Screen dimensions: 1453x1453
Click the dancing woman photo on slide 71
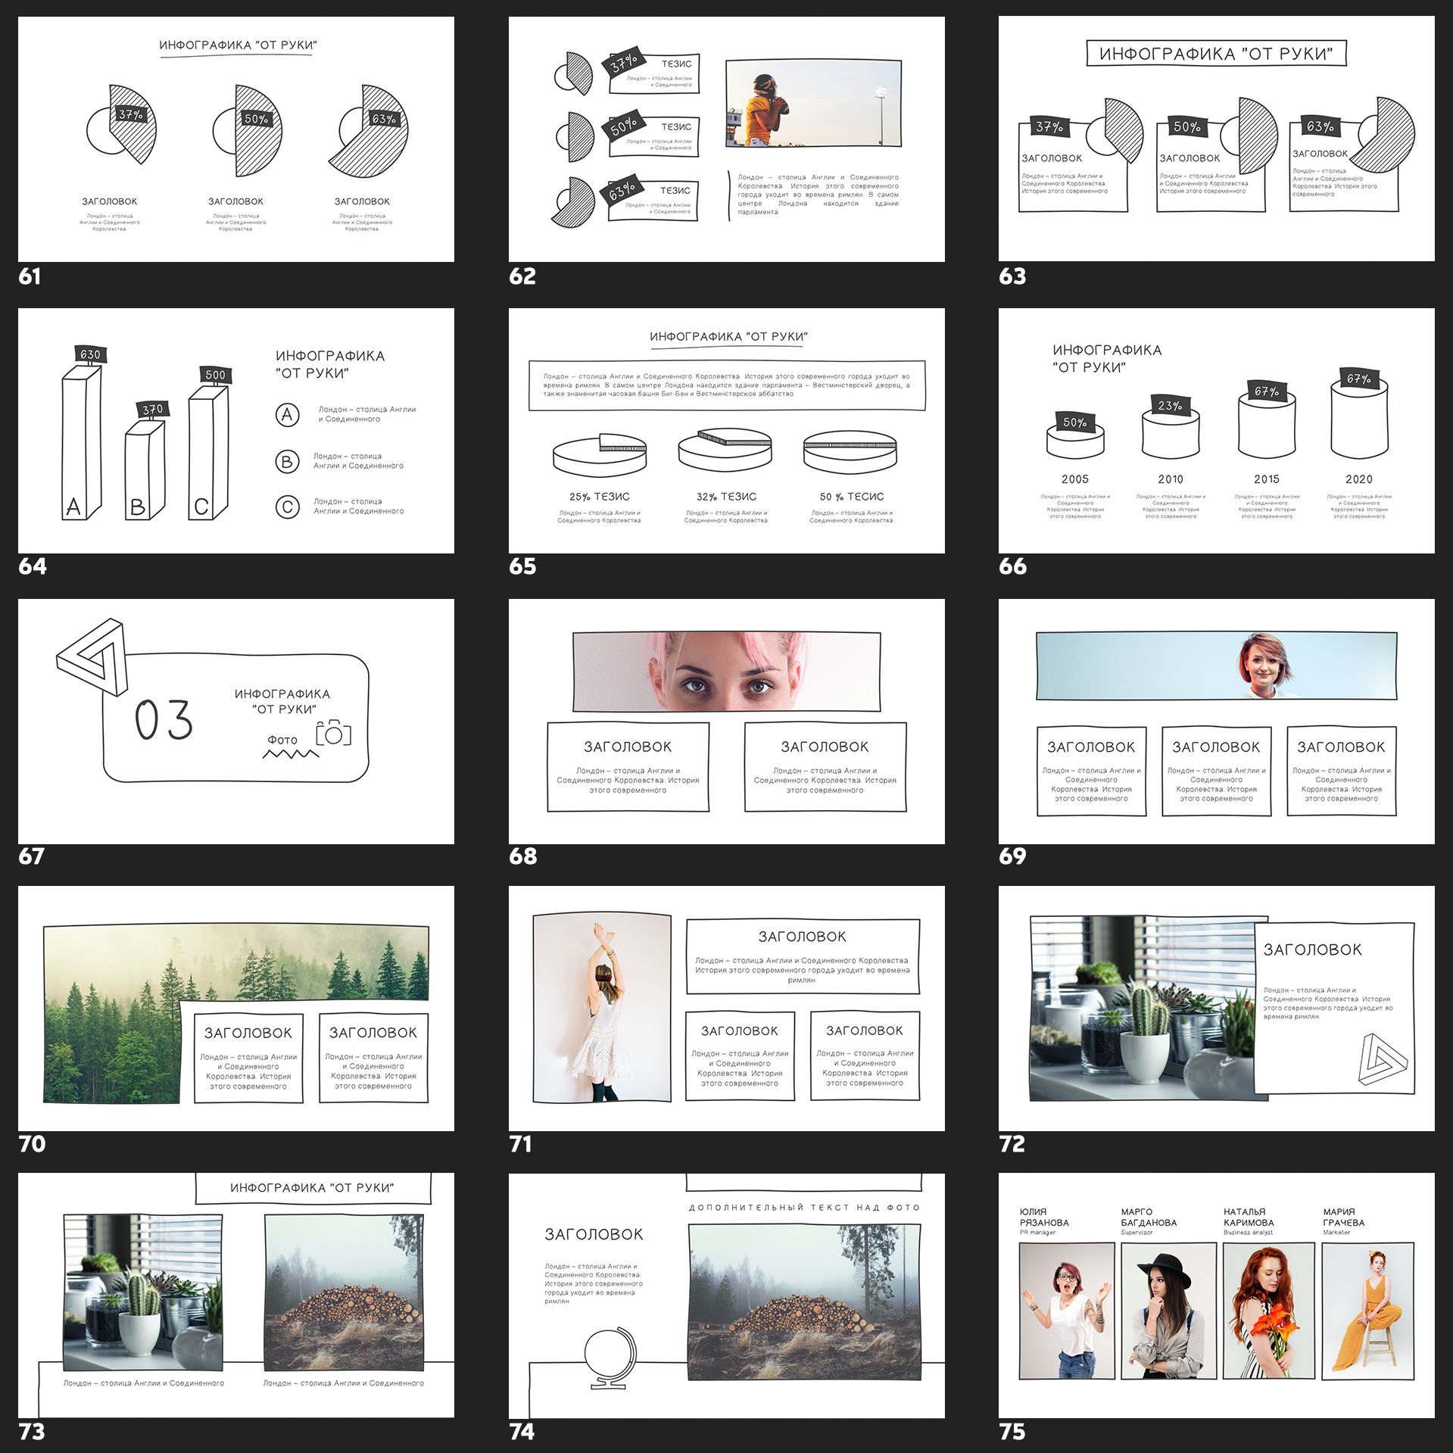click(602, 1008)
